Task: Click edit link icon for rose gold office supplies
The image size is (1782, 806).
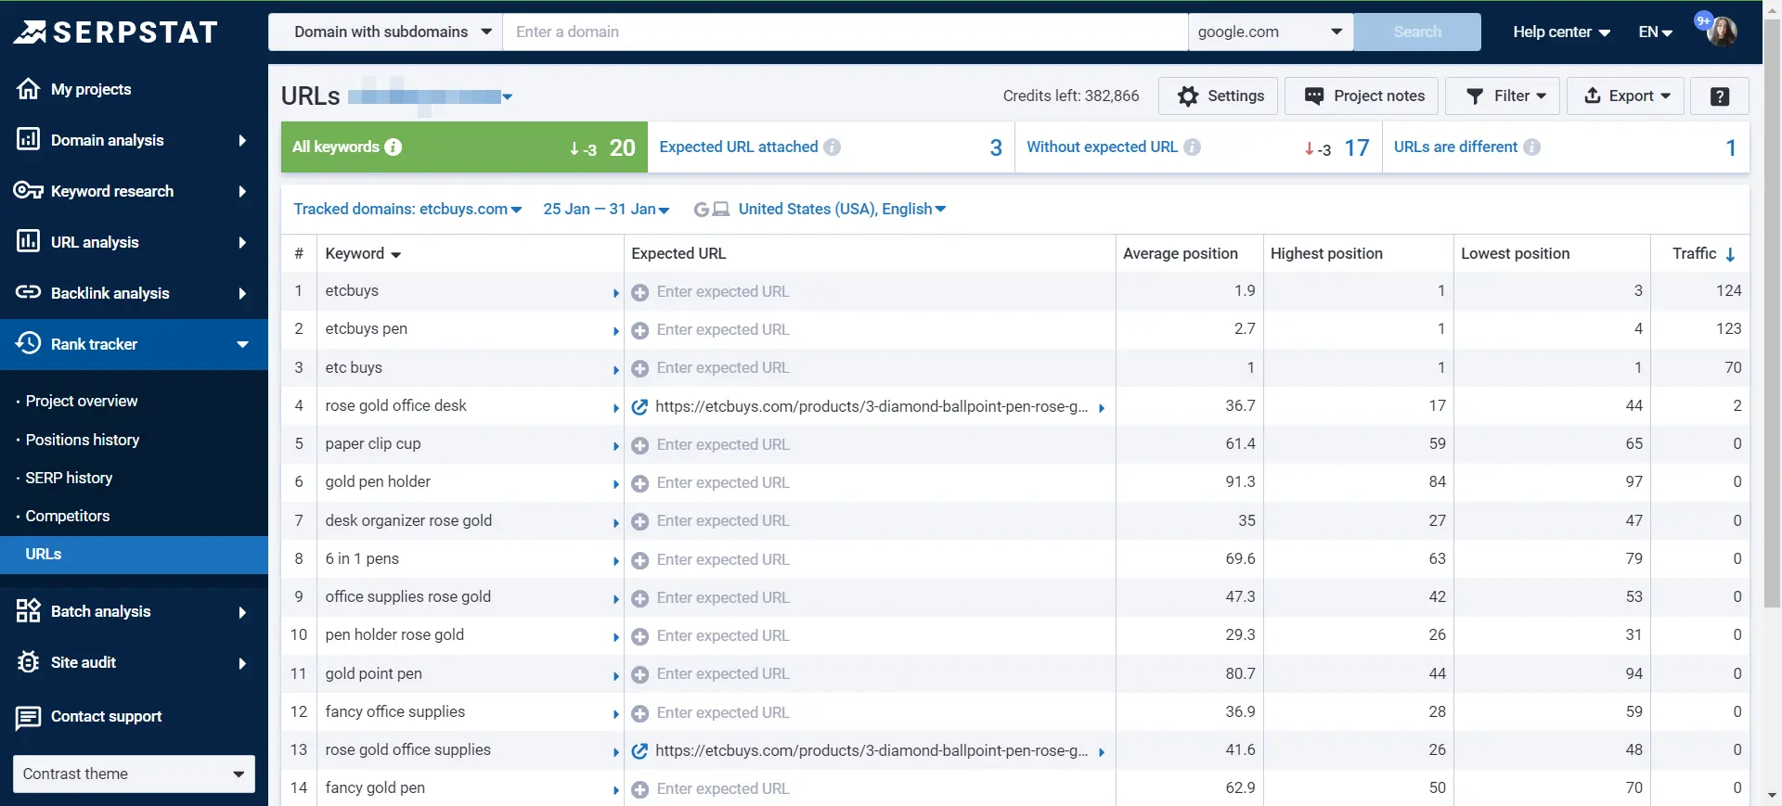Action: 639,750
